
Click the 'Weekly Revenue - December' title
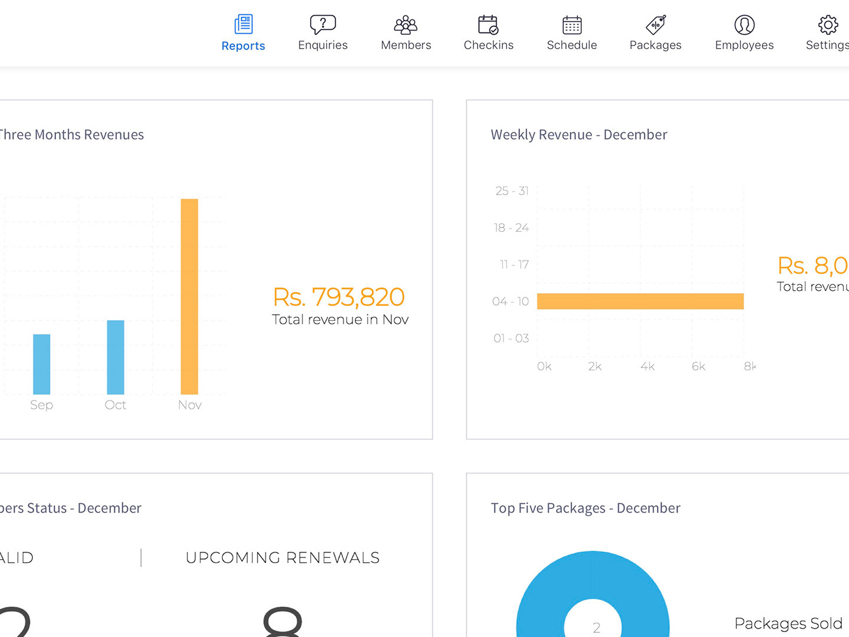click(579, 134)
